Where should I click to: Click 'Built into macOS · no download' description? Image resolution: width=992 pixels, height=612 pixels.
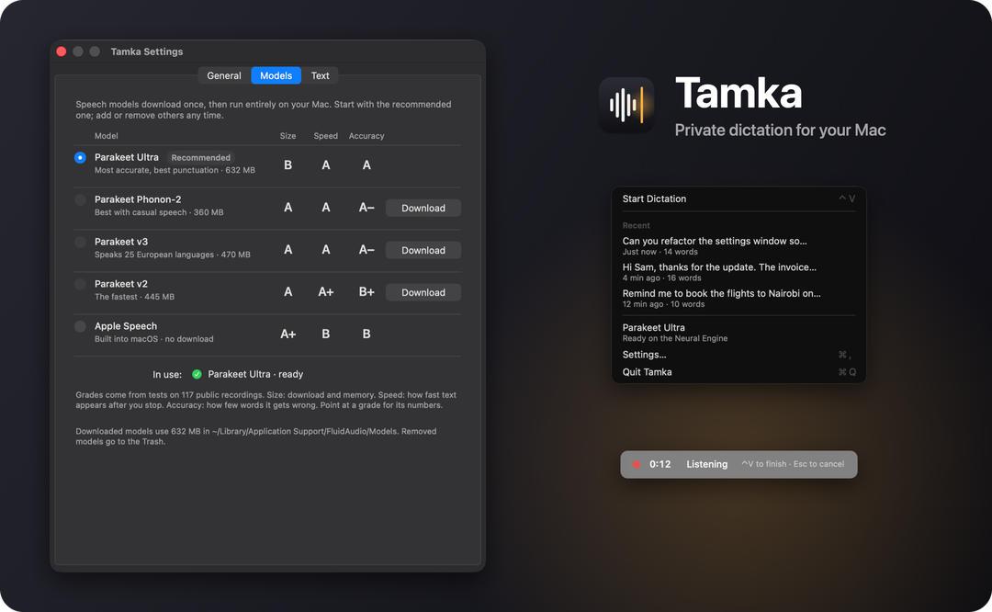click(153, 339)
